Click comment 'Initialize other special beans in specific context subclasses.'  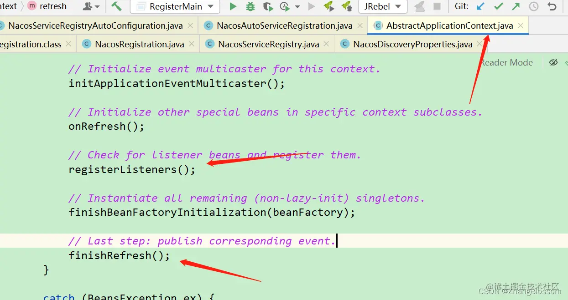275,112
